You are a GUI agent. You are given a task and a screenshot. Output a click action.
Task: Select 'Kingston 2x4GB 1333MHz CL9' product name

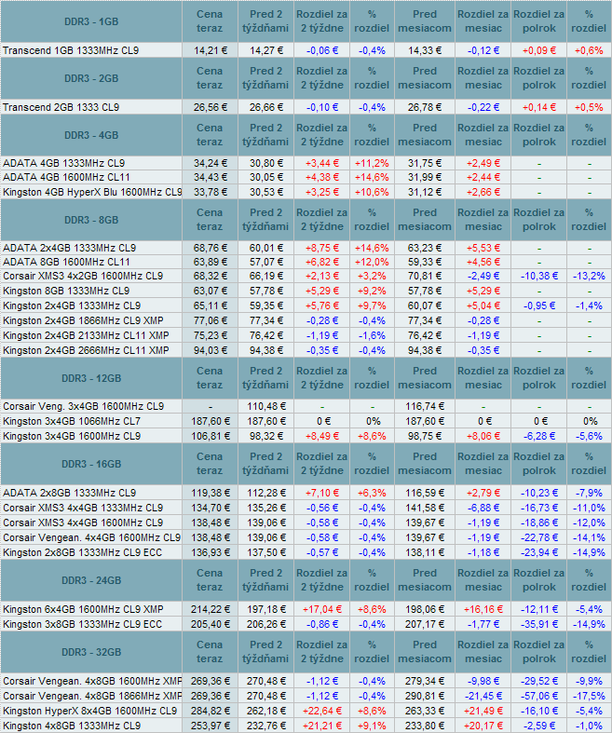point(72,305)
